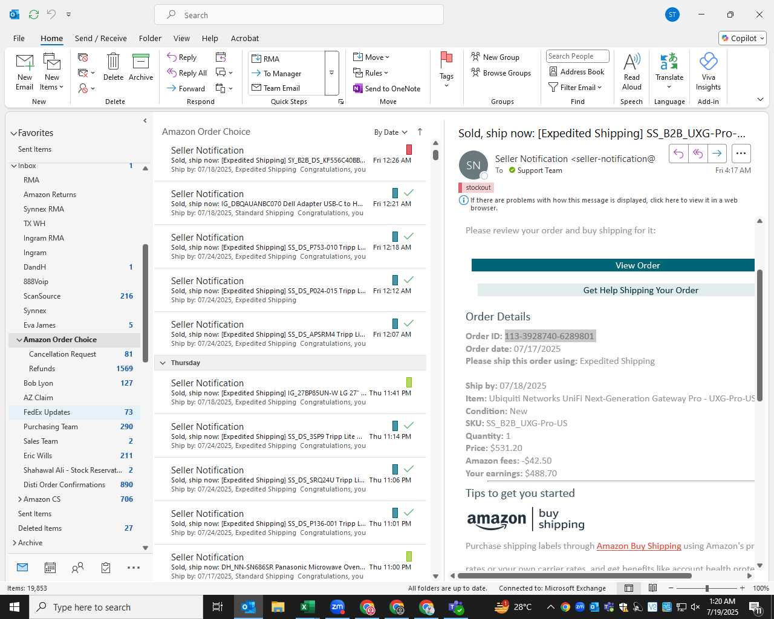Open the Amazon Buy Shipping link

pos(639,546)
